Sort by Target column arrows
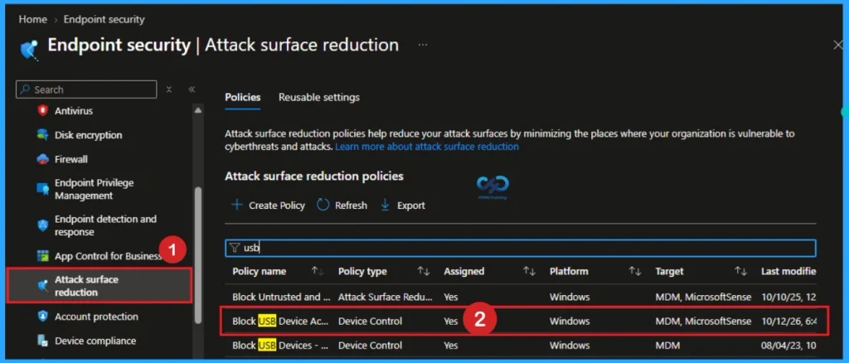This screenshot has height=363, width=849. [x=740, y=272]
